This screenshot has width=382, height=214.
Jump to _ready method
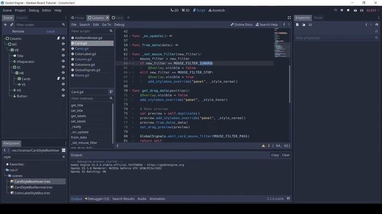[76, 127]
